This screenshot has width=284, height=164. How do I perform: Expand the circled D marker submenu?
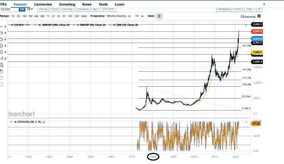click(x=5, y=52)
